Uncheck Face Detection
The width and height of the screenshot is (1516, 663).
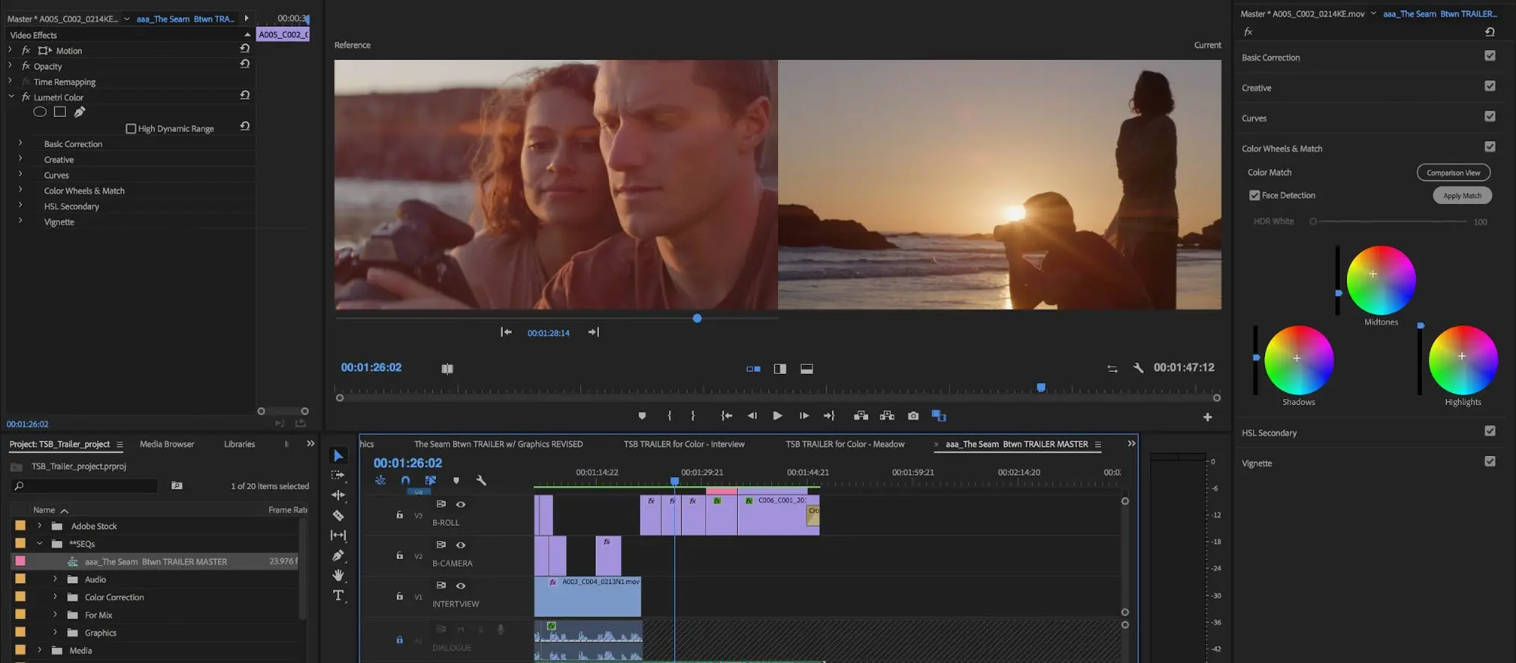click(x=1254, y=195)
